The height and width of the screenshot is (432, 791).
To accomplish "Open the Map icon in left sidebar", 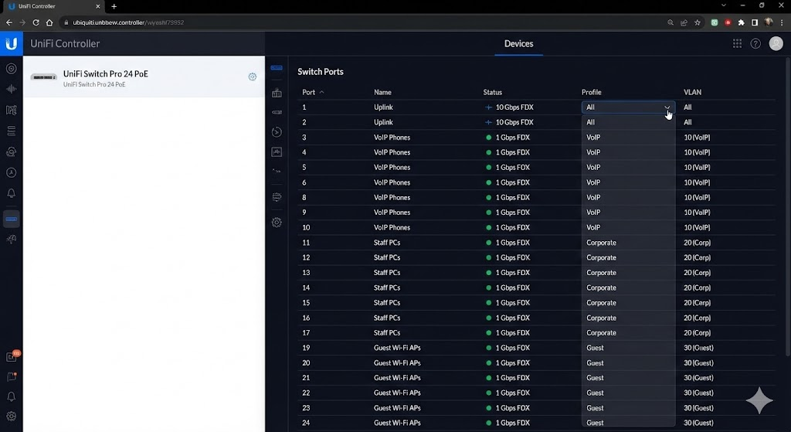I will pyautogui.click(x=11, y=111).
